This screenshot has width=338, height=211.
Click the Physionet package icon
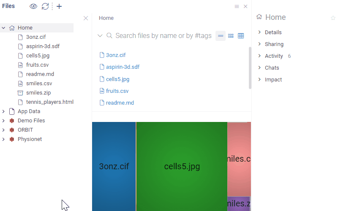[x=12, y=139]
